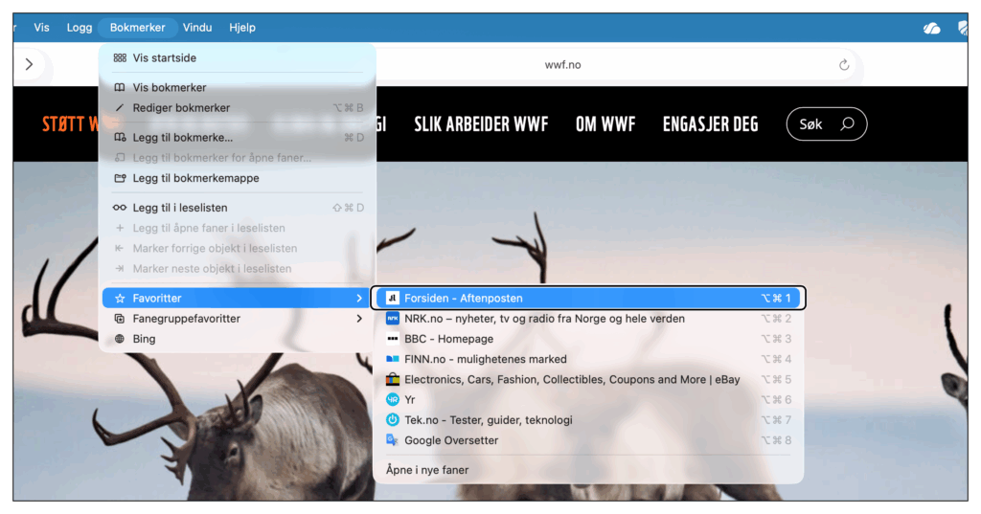The height and width of the screenshot is (514, 981).
Task: Choose Rediger bokmerker
Action: point(238,107)
